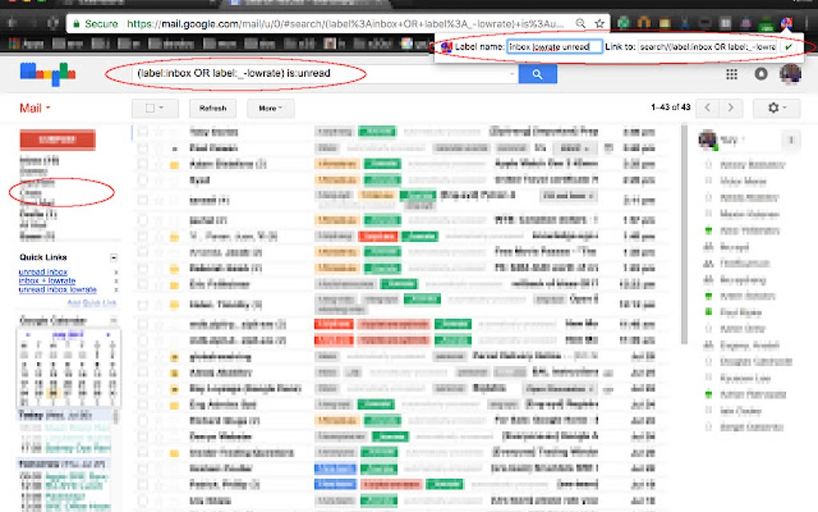The width and height of the screenshot is (818, 512).
Task: Open the Google apps grid icon
Action: tap(731, 74)
